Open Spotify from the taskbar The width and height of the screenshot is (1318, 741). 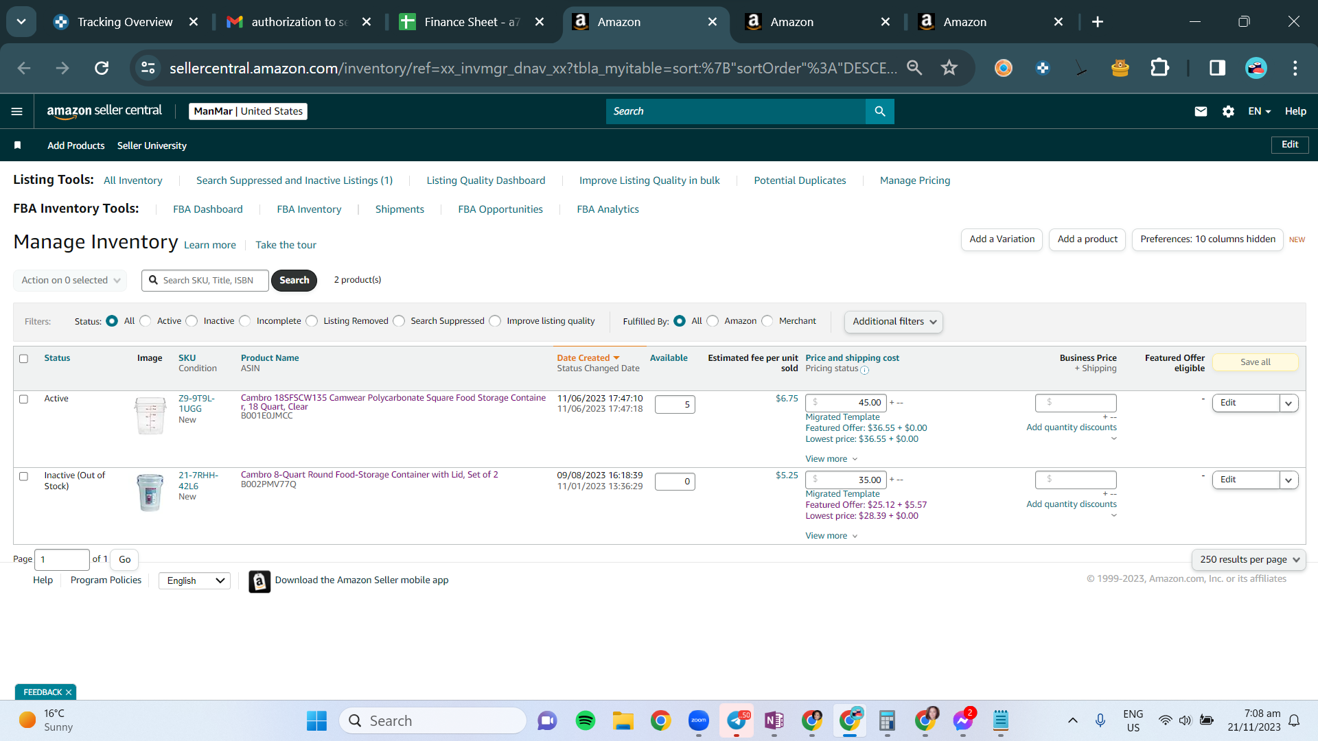586,720
